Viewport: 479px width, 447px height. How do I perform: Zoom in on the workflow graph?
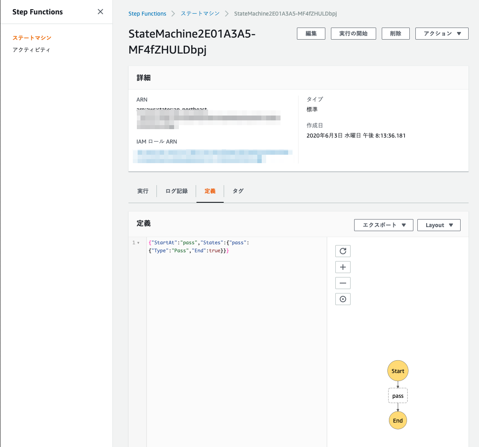click(343, 267)
